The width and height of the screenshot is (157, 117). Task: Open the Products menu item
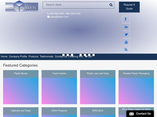(33, 57)
